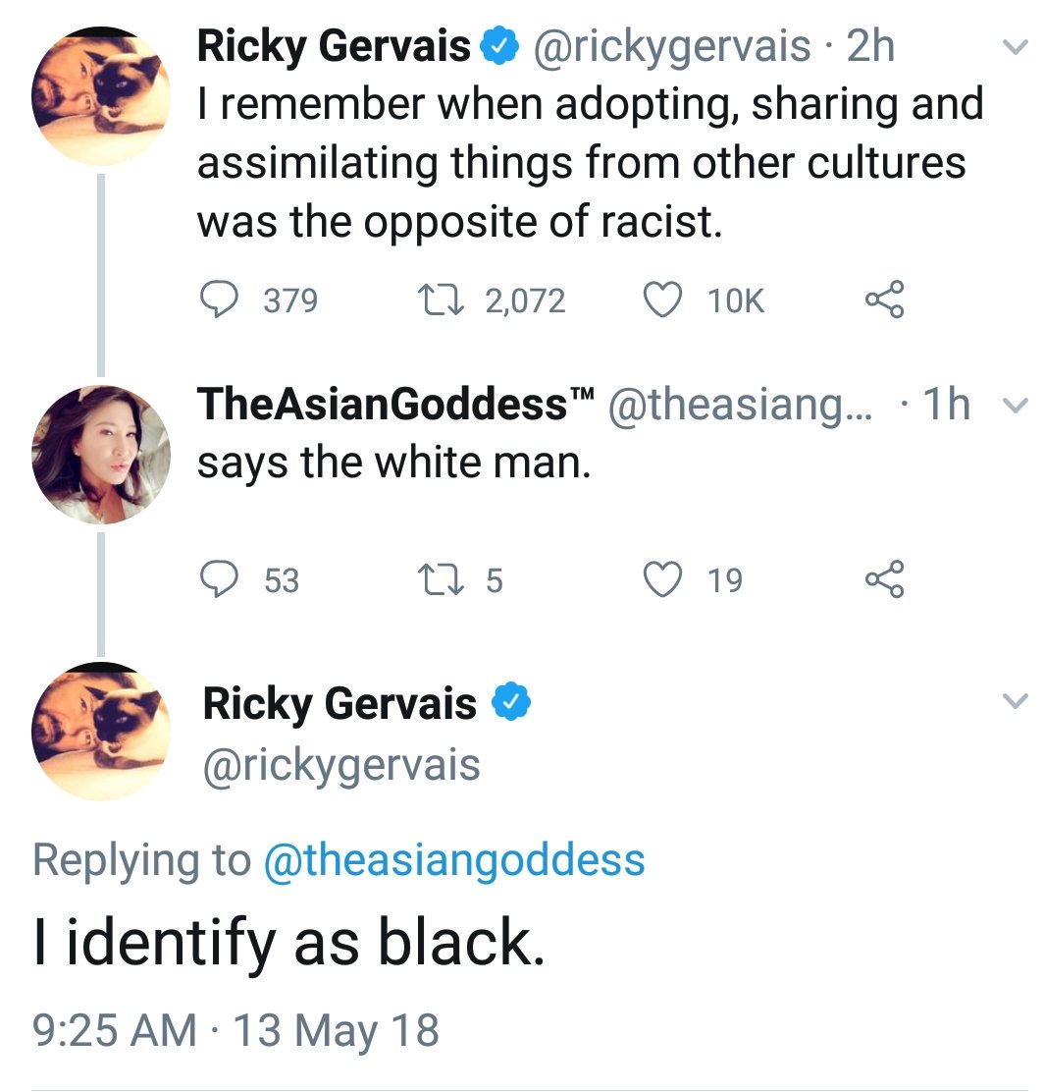Share the "says the white man" tweet
The image size is (1044, 1092).
884,580
